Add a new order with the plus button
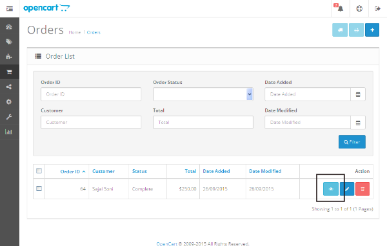The image size is (387, 246). click(372, 30)
